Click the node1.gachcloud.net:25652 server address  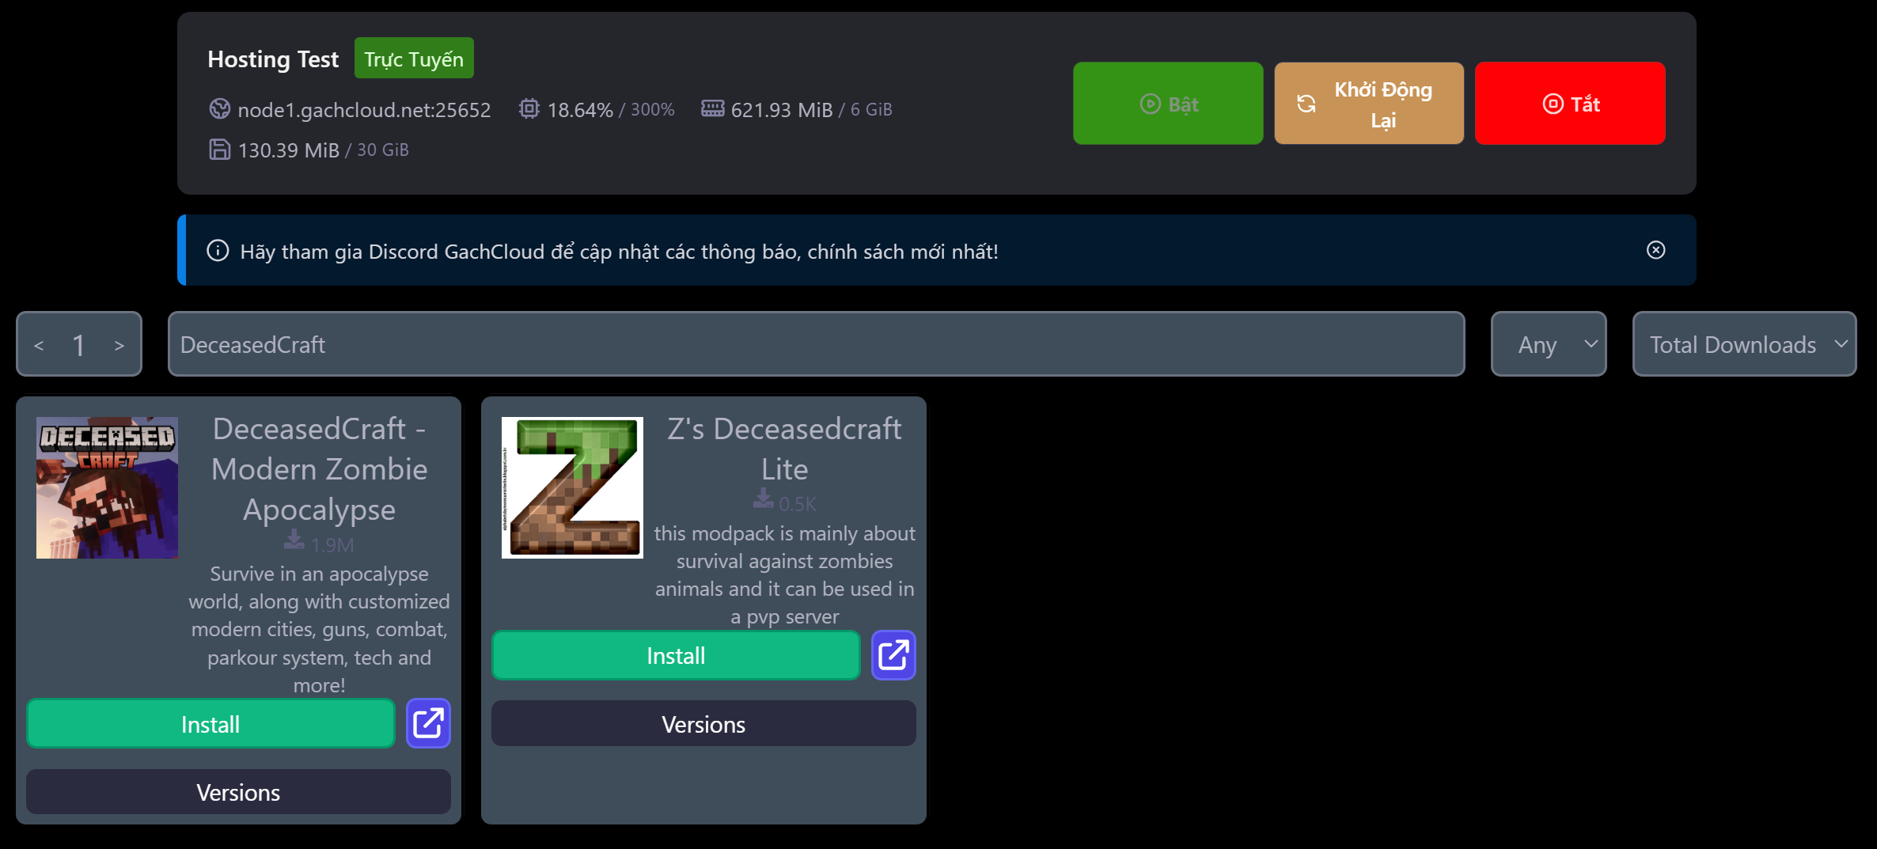[x=364, y=109]
